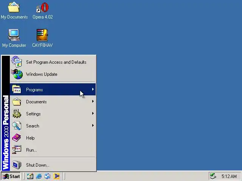Screen dimensions: 242x181
Task: Click the Search magnifier icon
Action: point(17,126)
